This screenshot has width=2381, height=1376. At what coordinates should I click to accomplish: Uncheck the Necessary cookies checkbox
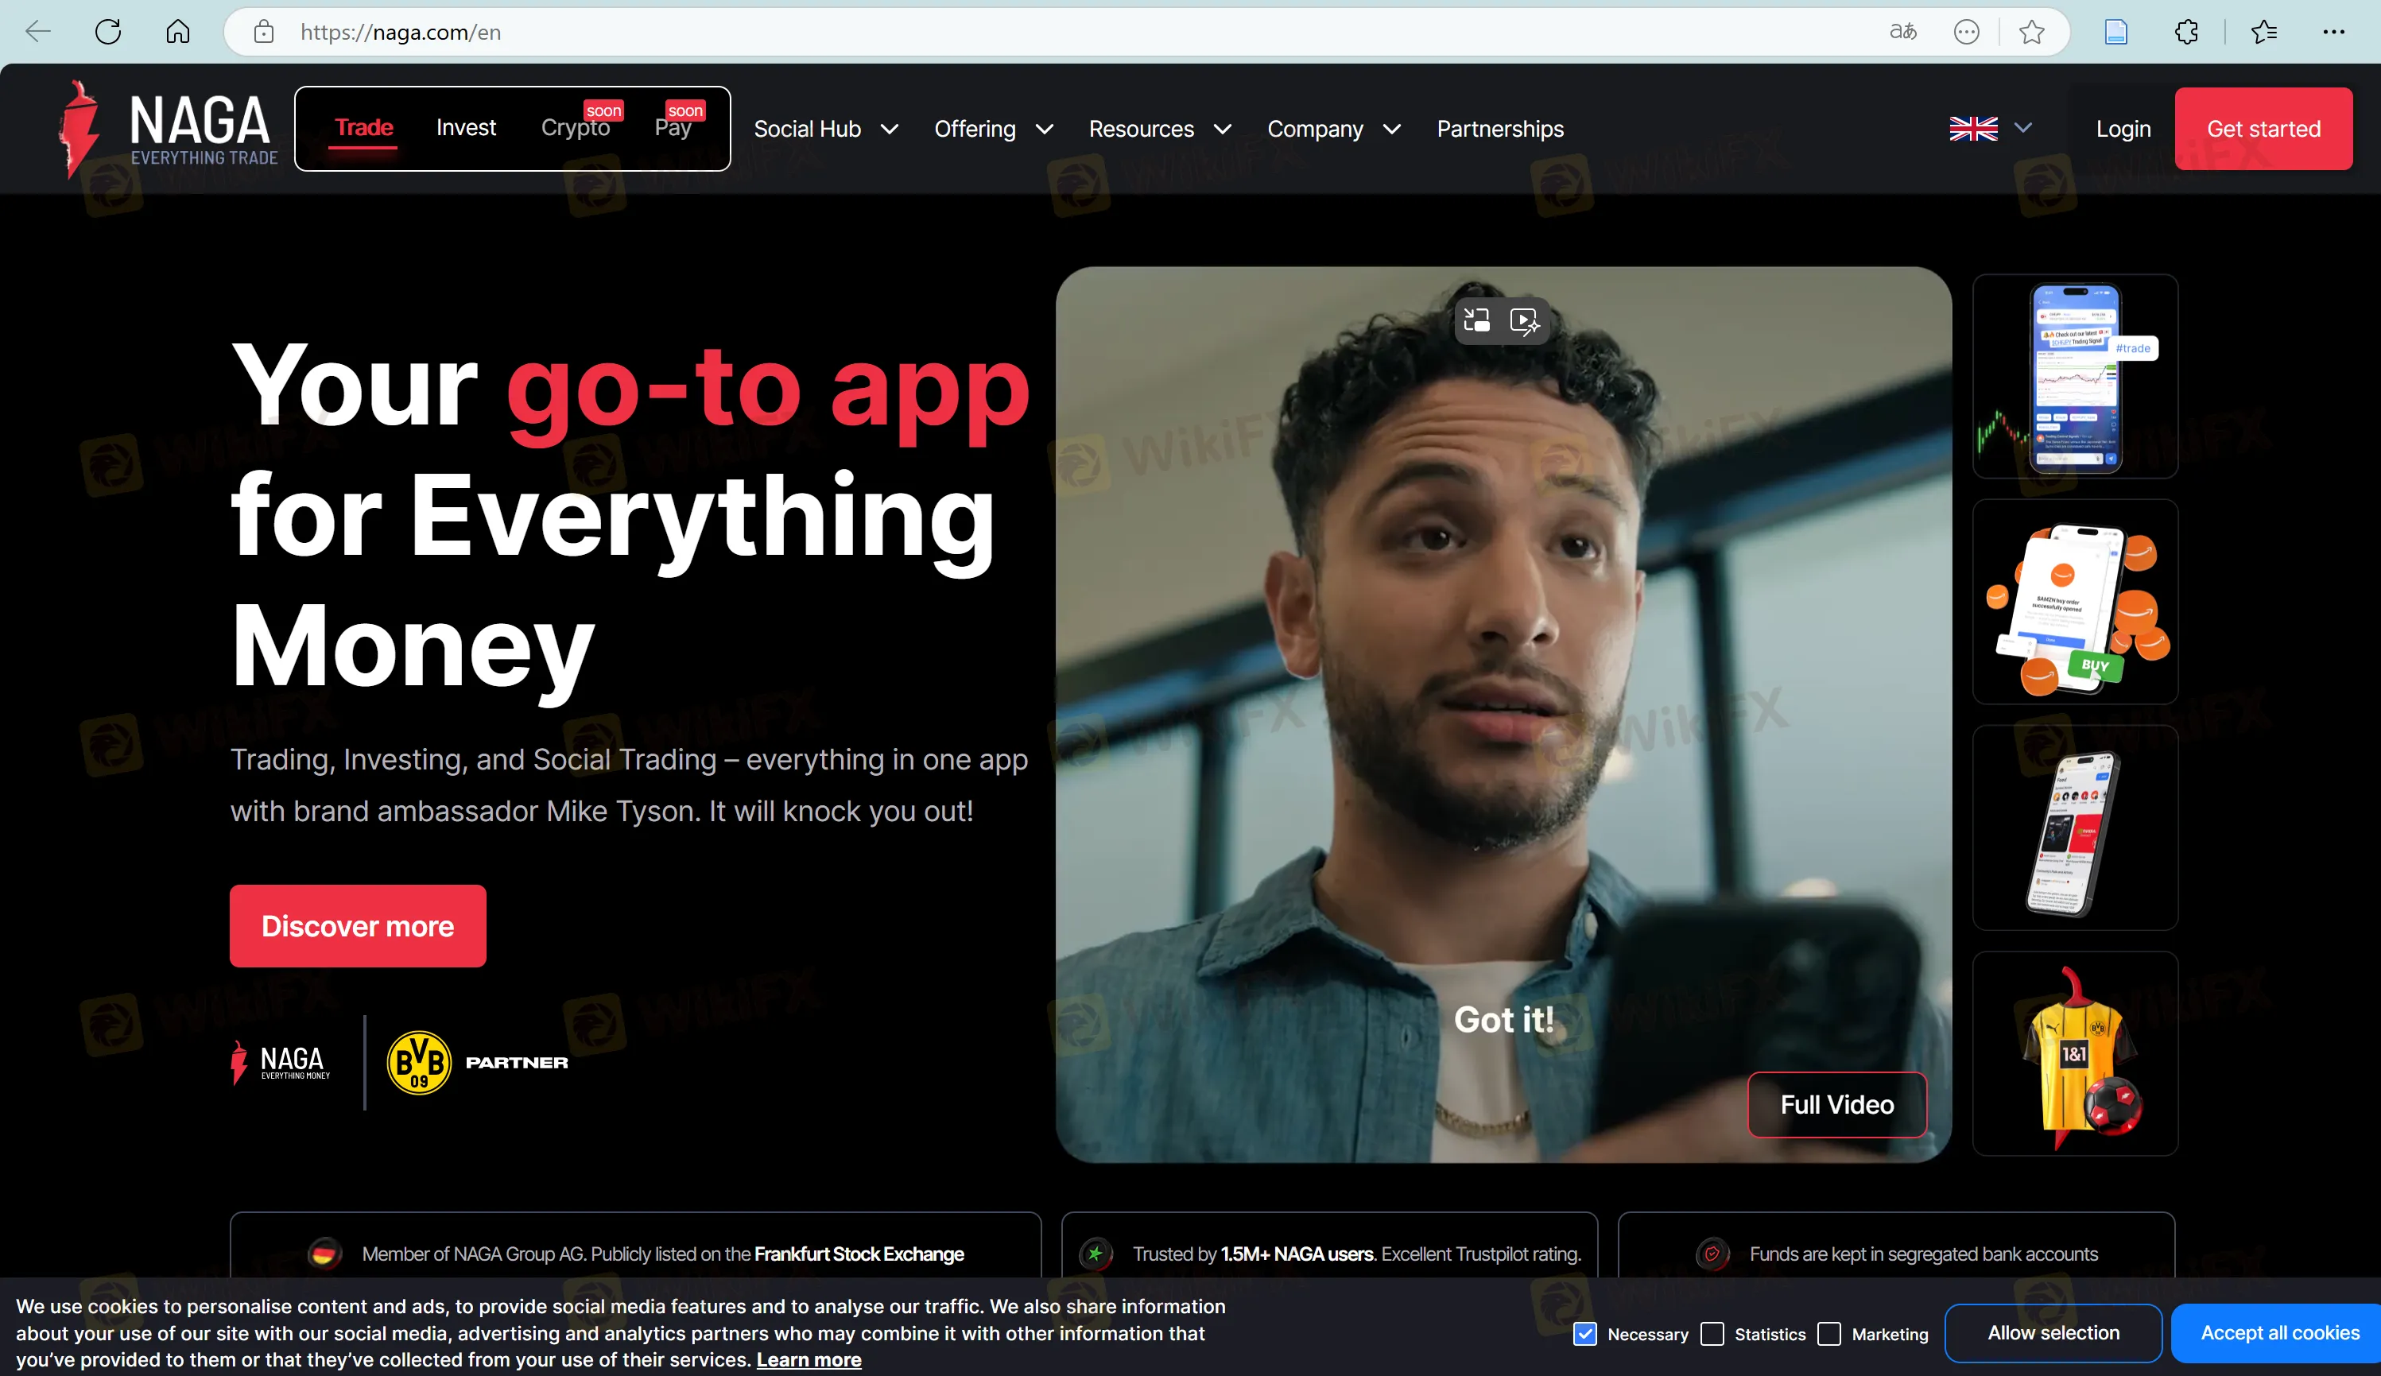(1584, 1334)
